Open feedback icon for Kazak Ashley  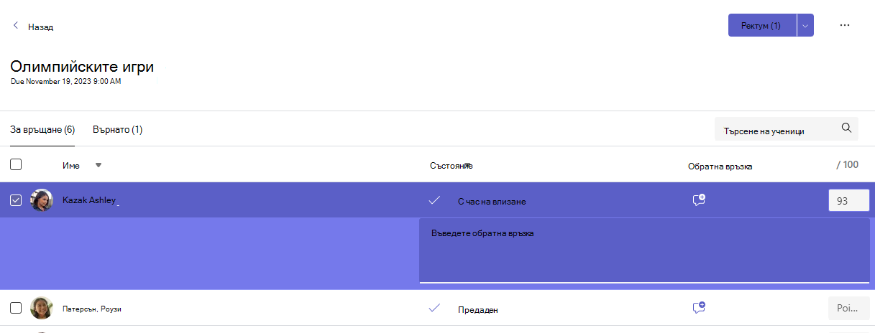click(x=699, y=200)
